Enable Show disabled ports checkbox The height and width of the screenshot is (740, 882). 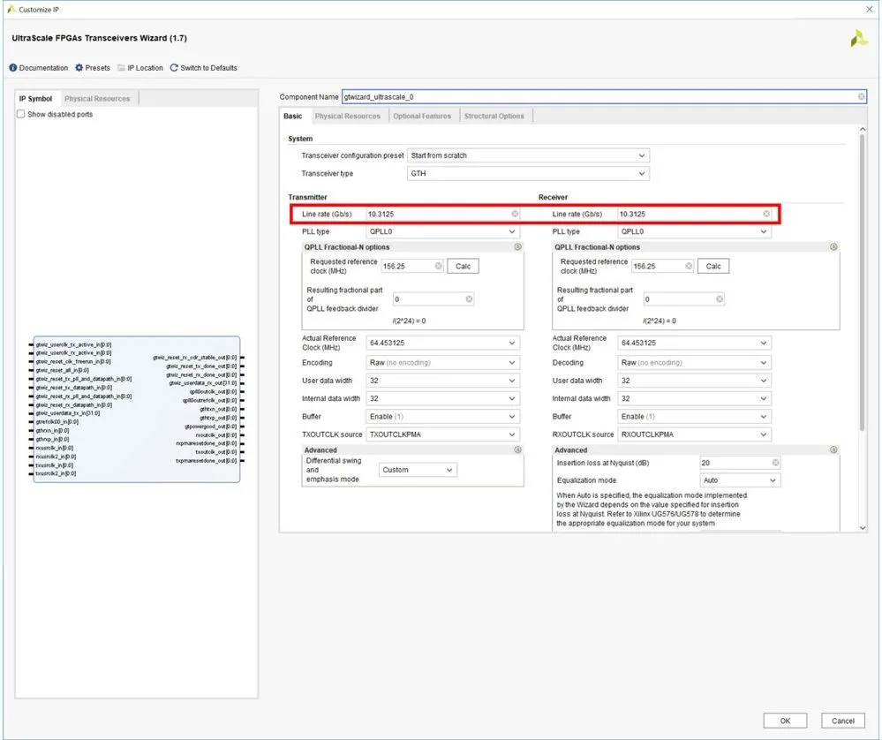click(x=22, y=115)
